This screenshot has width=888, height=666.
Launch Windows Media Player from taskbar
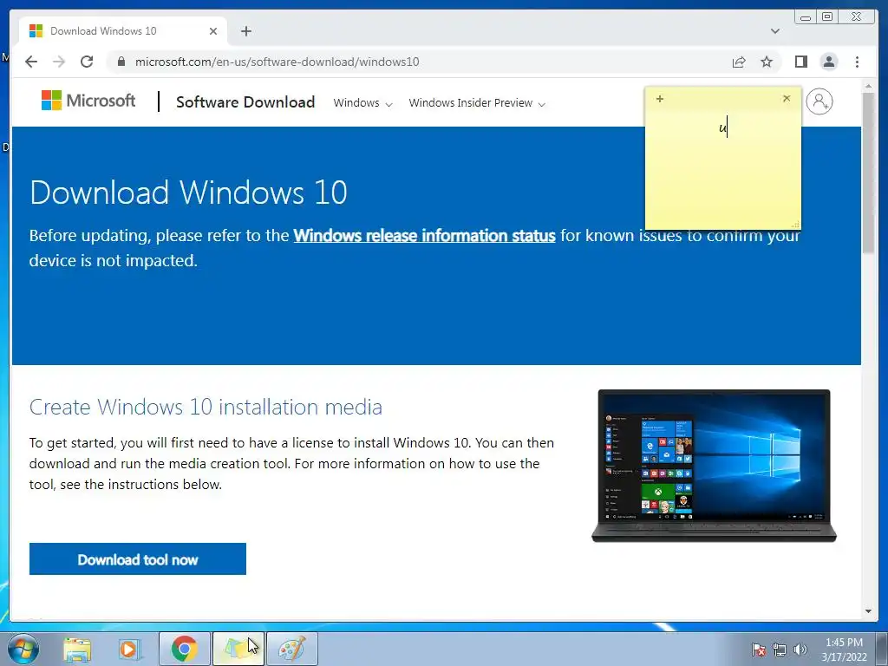coord(129,650)
